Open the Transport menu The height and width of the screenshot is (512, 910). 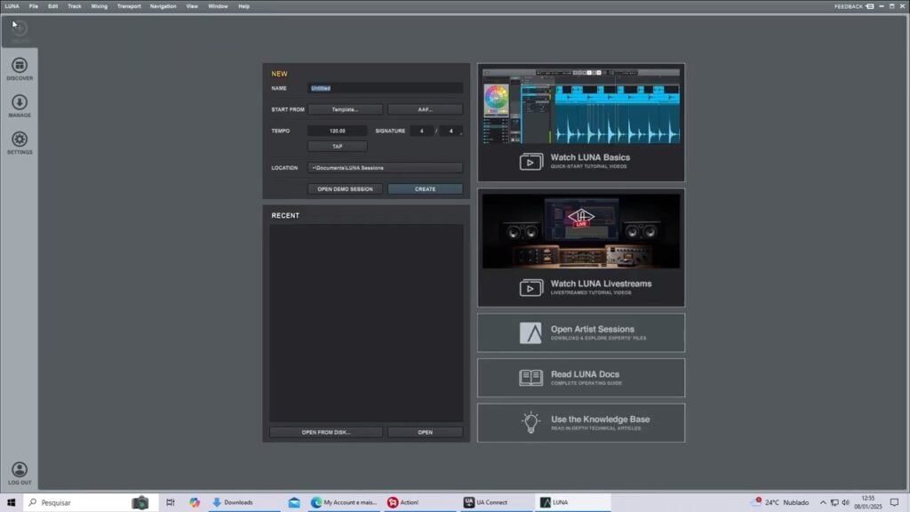coord(129,6)
